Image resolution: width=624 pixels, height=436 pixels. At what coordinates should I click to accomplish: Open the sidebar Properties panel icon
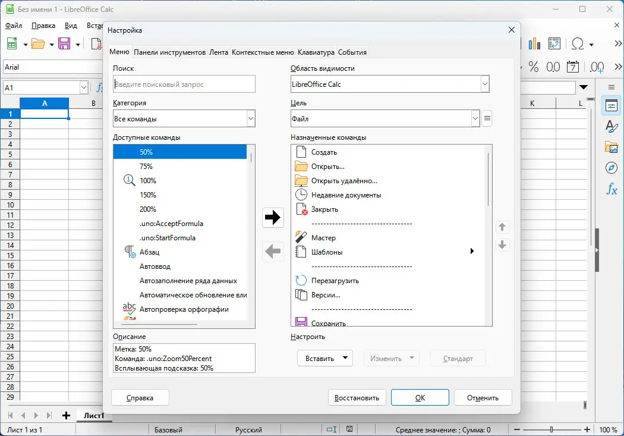point(612,105)
